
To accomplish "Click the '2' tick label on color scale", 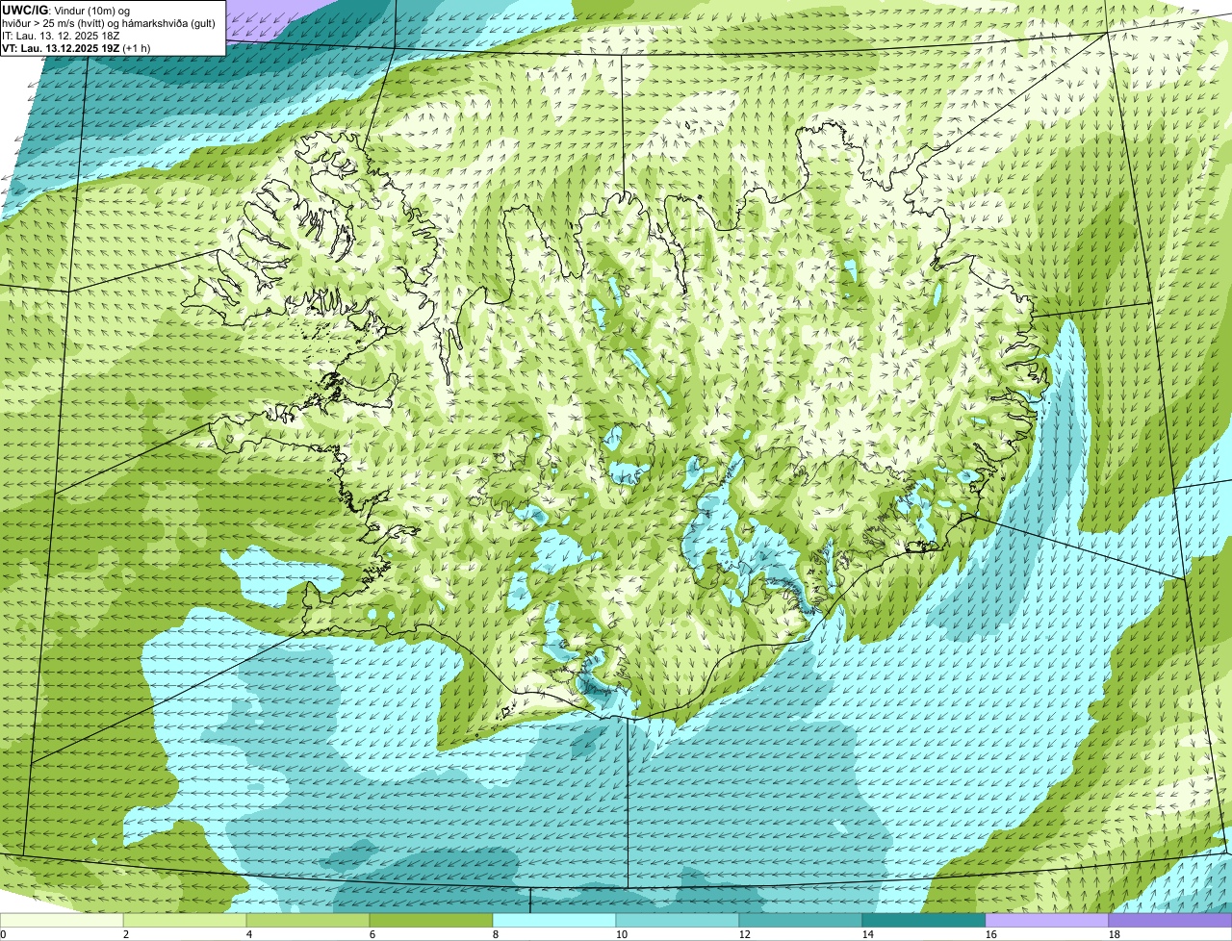I will (126, 934).
